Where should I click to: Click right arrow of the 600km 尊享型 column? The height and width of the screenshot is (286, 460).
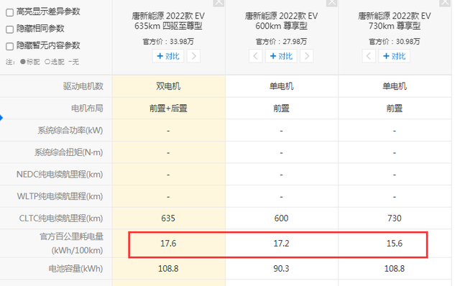(x=307, y=56)
